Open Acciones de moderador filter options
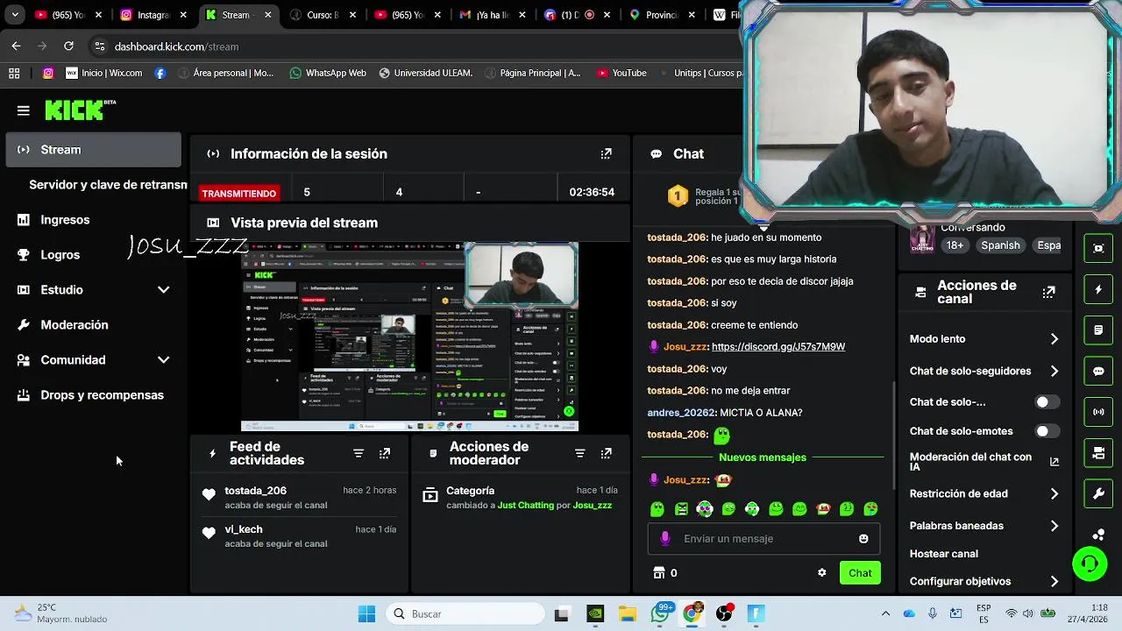This screenshot has height=631, width=1122. pos(579,453)
